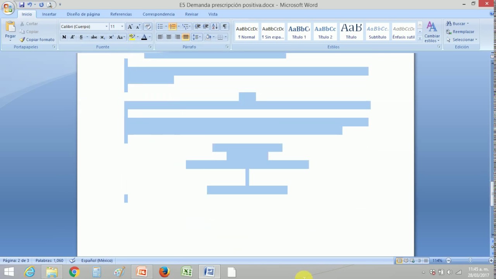Apply Título 1 style
The height and width of the screenshot is (279, 496).
[299, 31]
